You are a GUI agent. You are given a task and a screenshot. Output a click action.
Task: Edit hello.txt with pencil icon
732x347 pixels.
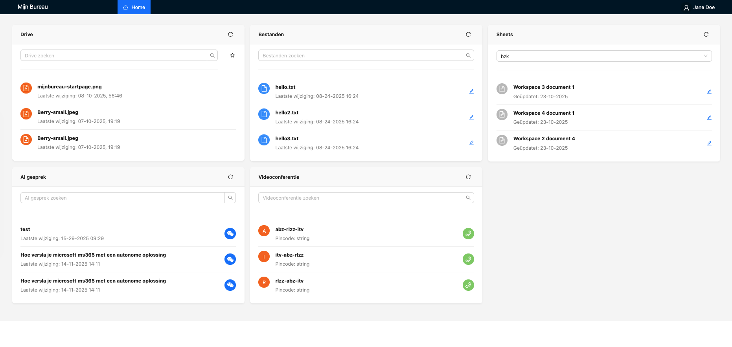471,91
